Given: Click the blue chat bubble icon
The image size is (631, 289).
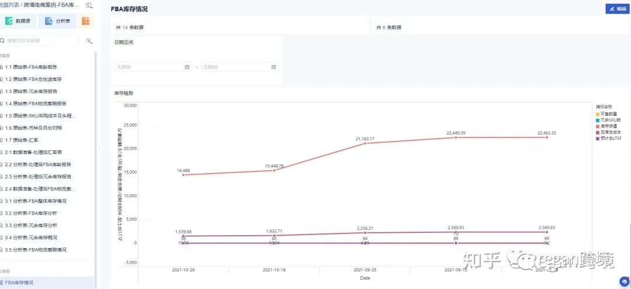Looking at the screenshot, I should coord(624,281).
